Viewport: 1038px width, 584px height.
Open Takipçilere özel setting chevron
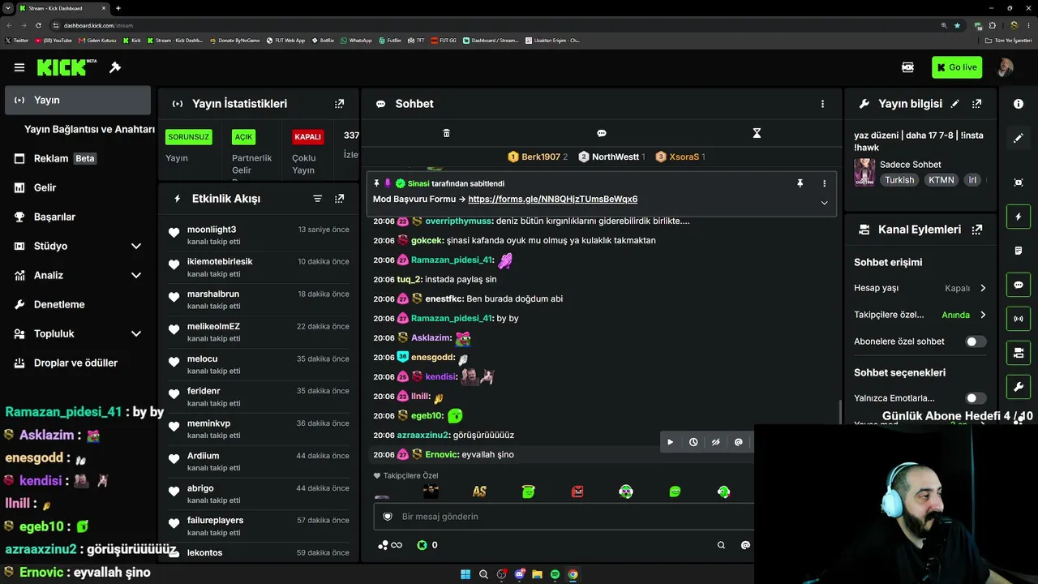983,315
